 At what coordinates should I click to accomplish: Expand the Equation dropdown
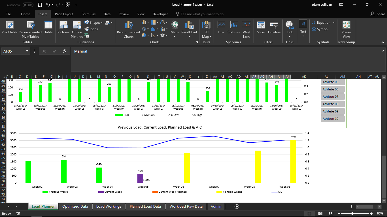[334, 23]
